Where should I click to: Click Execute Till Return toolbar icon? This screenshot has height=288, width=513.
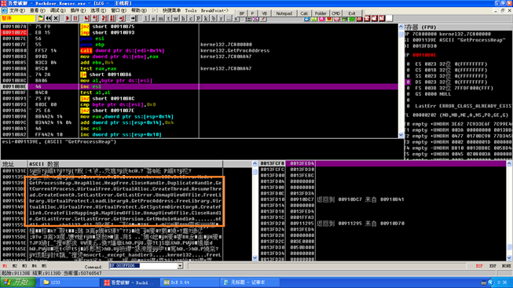click(122, 18)
